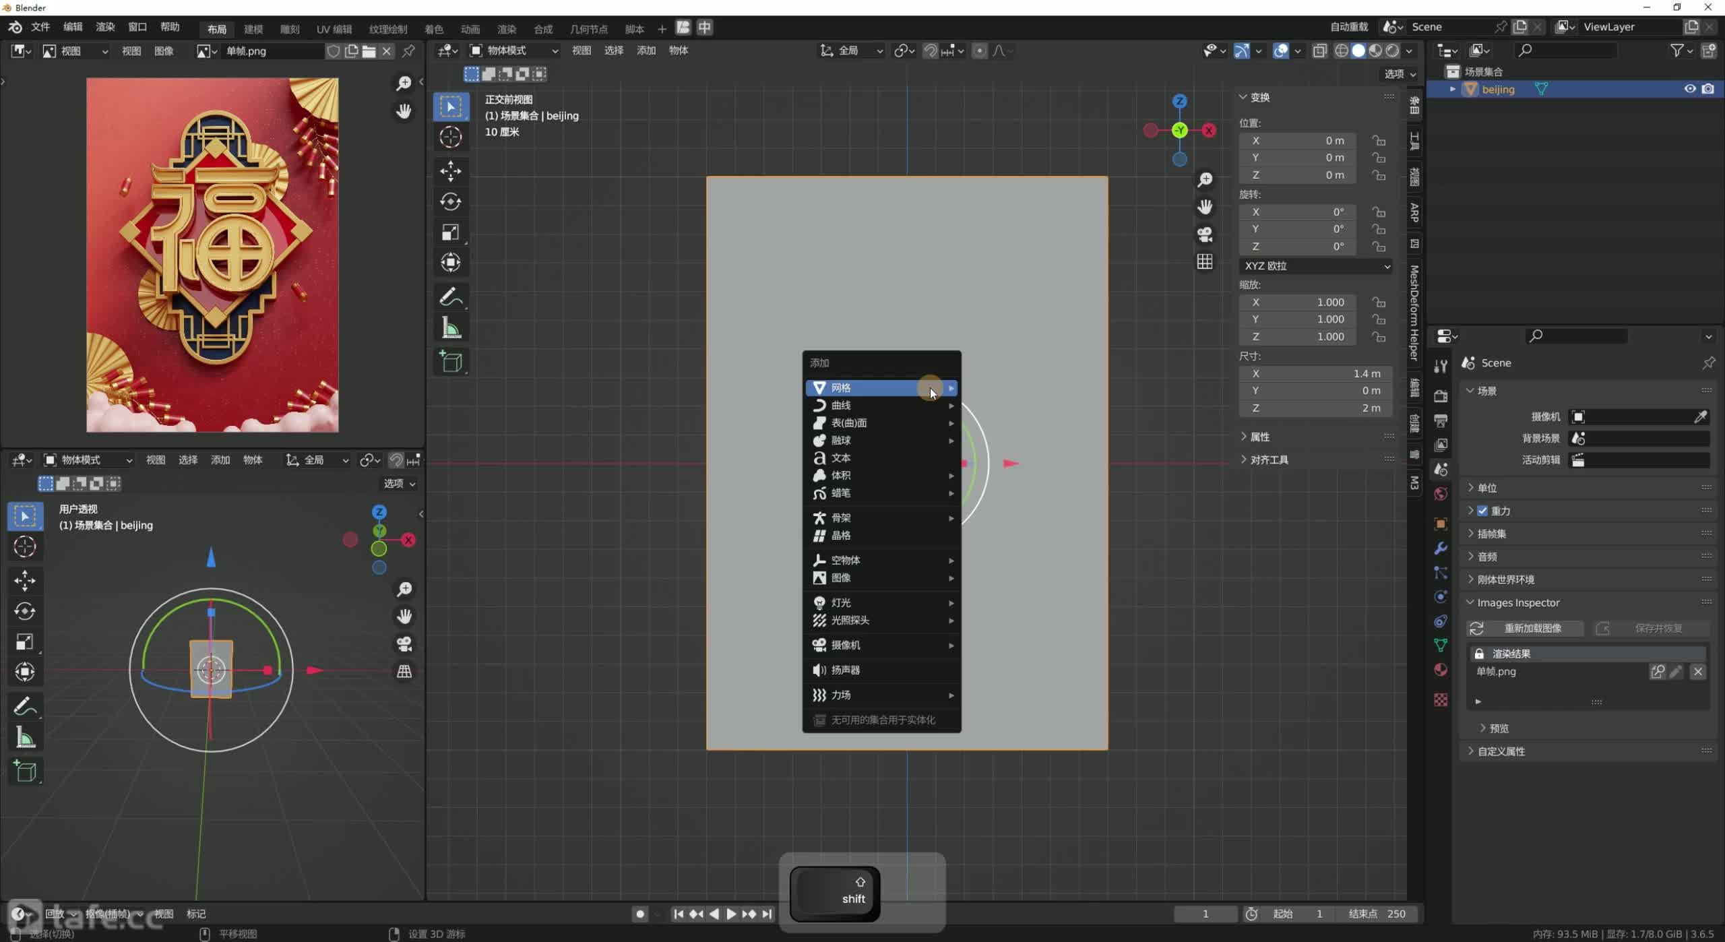This screenshot has height=942, width=1725.
Task: Open the 物体模式 mode dropdown in main viewport
Action: tap(514, 51)
